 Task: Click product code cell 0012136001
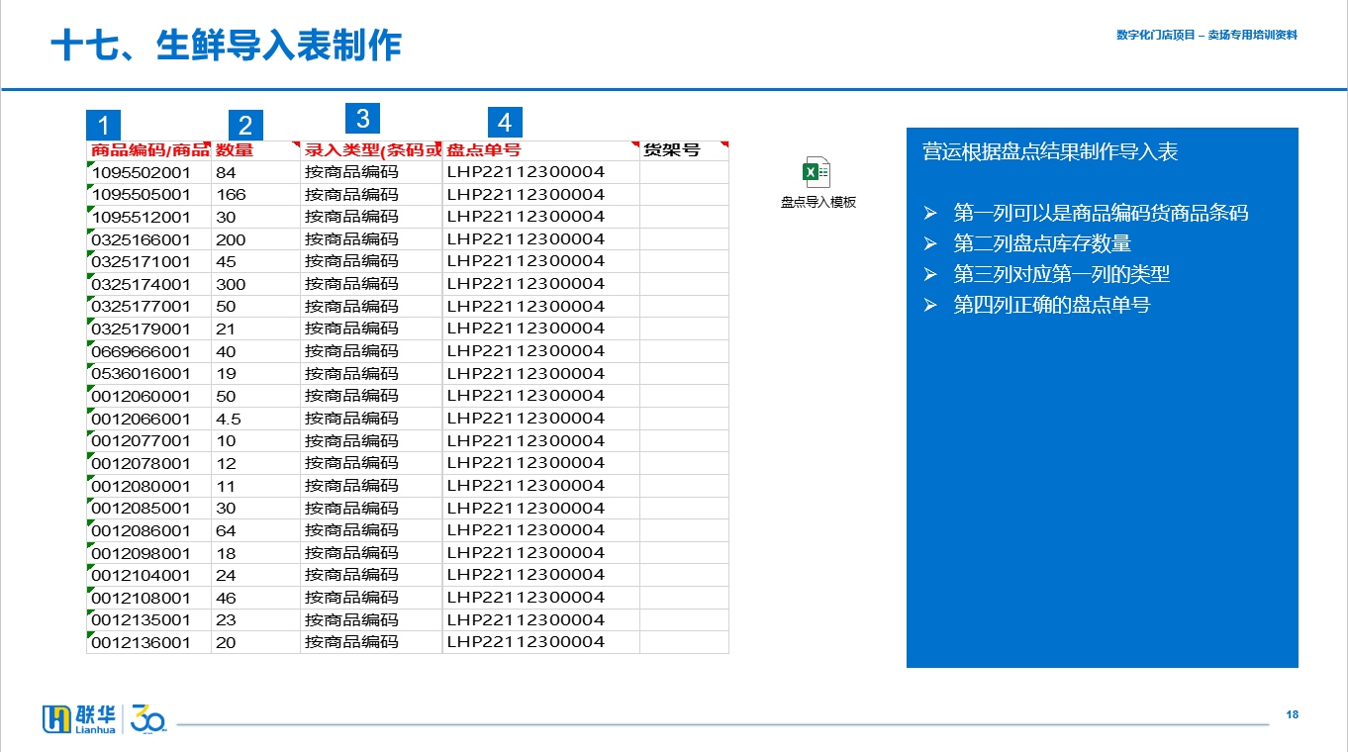(x=149, y=642)
